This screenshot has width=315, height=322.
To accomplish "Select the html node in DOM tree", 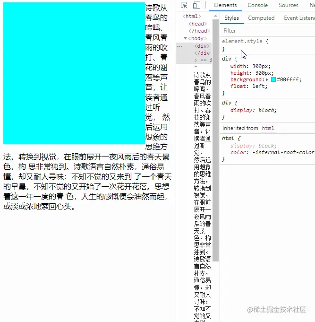I will (x=192, y=16).
